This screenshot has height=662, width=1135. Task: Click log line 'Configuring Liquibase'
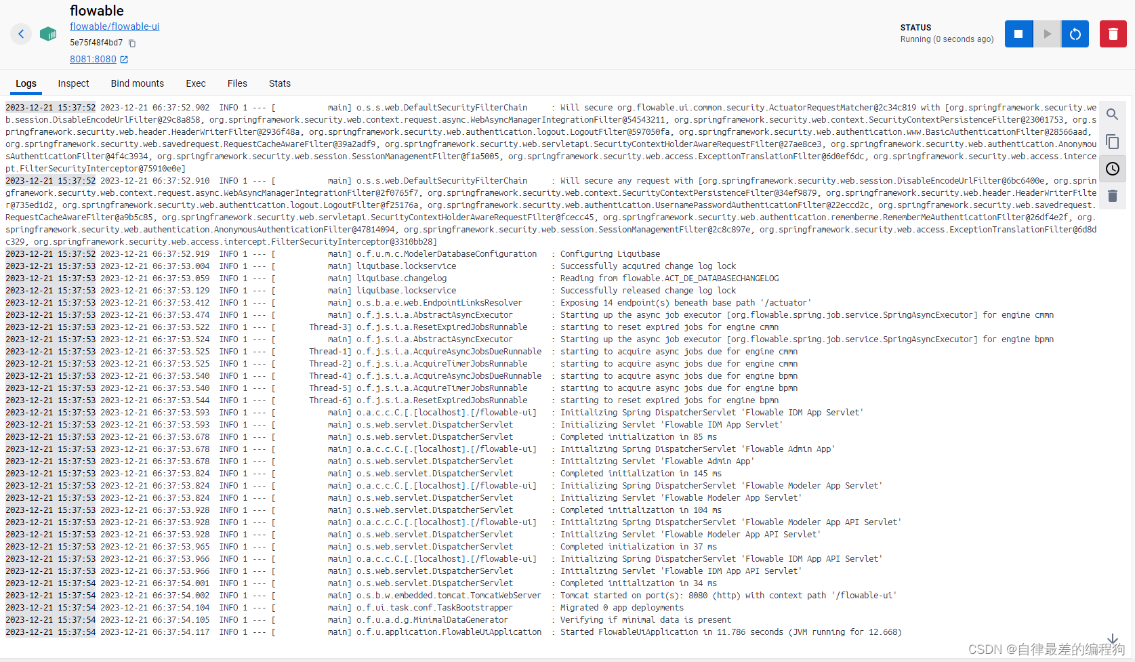point(610,254)
